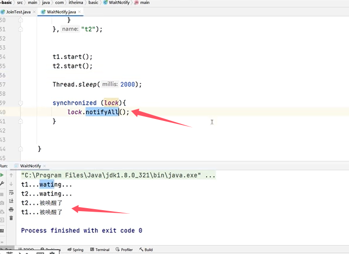The height and width of the screenshot is (254, 349).
Task: Click main method in breadcrumb
Action: click(142, 3)
